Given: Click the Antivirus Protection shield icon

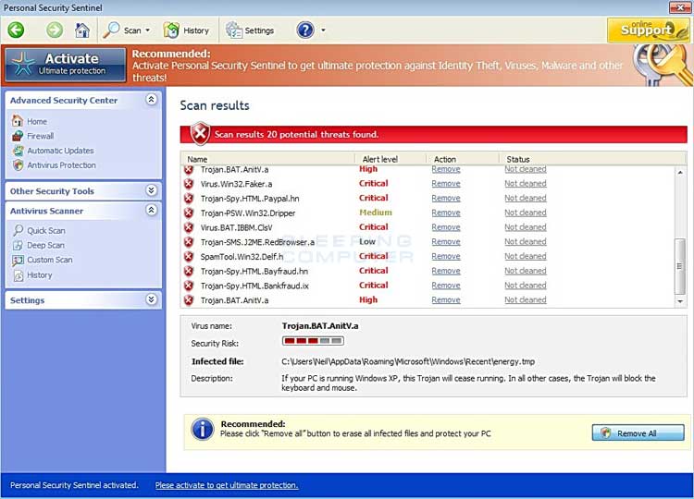Looking at the screenshot, I should [18, 164].
